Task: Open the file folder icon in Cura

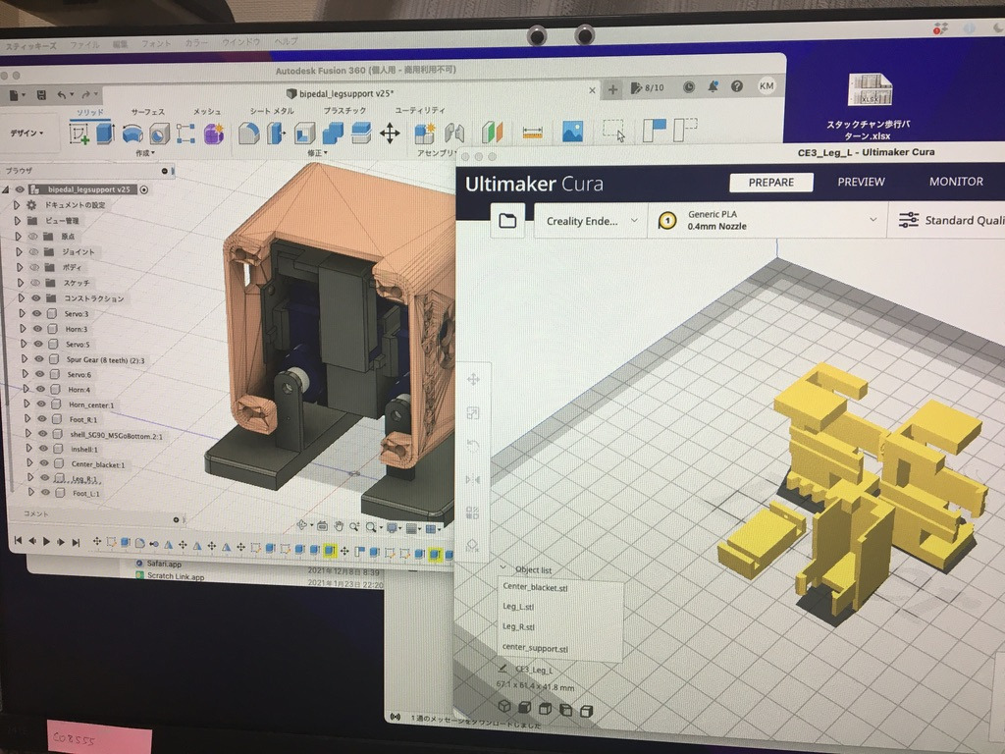Action: point(507,221)
